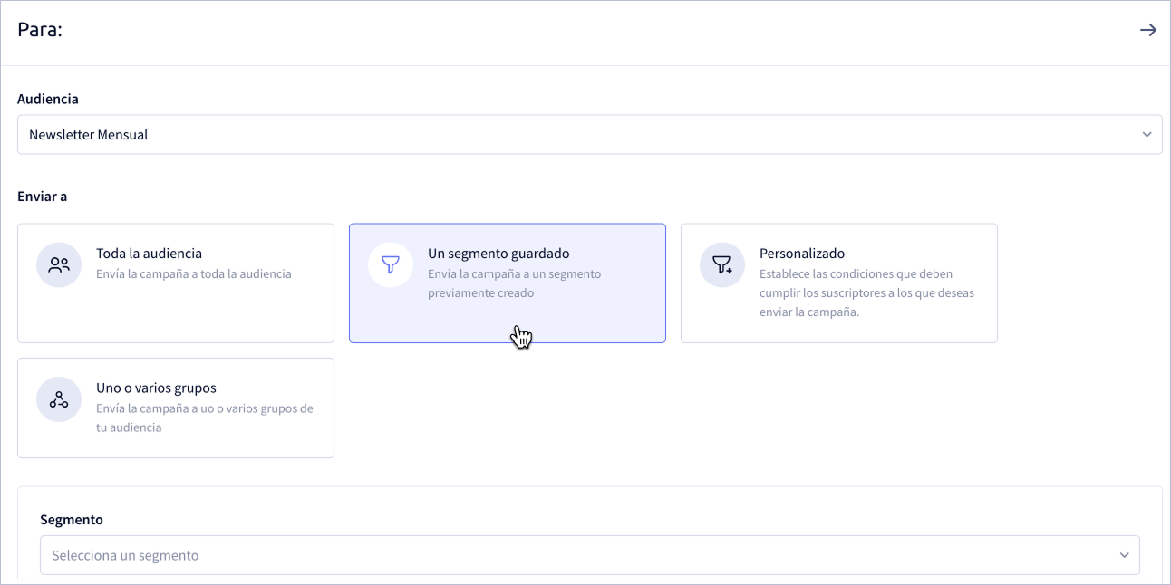Screen dimensions: 1171x585
Task: Select the Un segmento guardado option title
Action: (498, 254)
